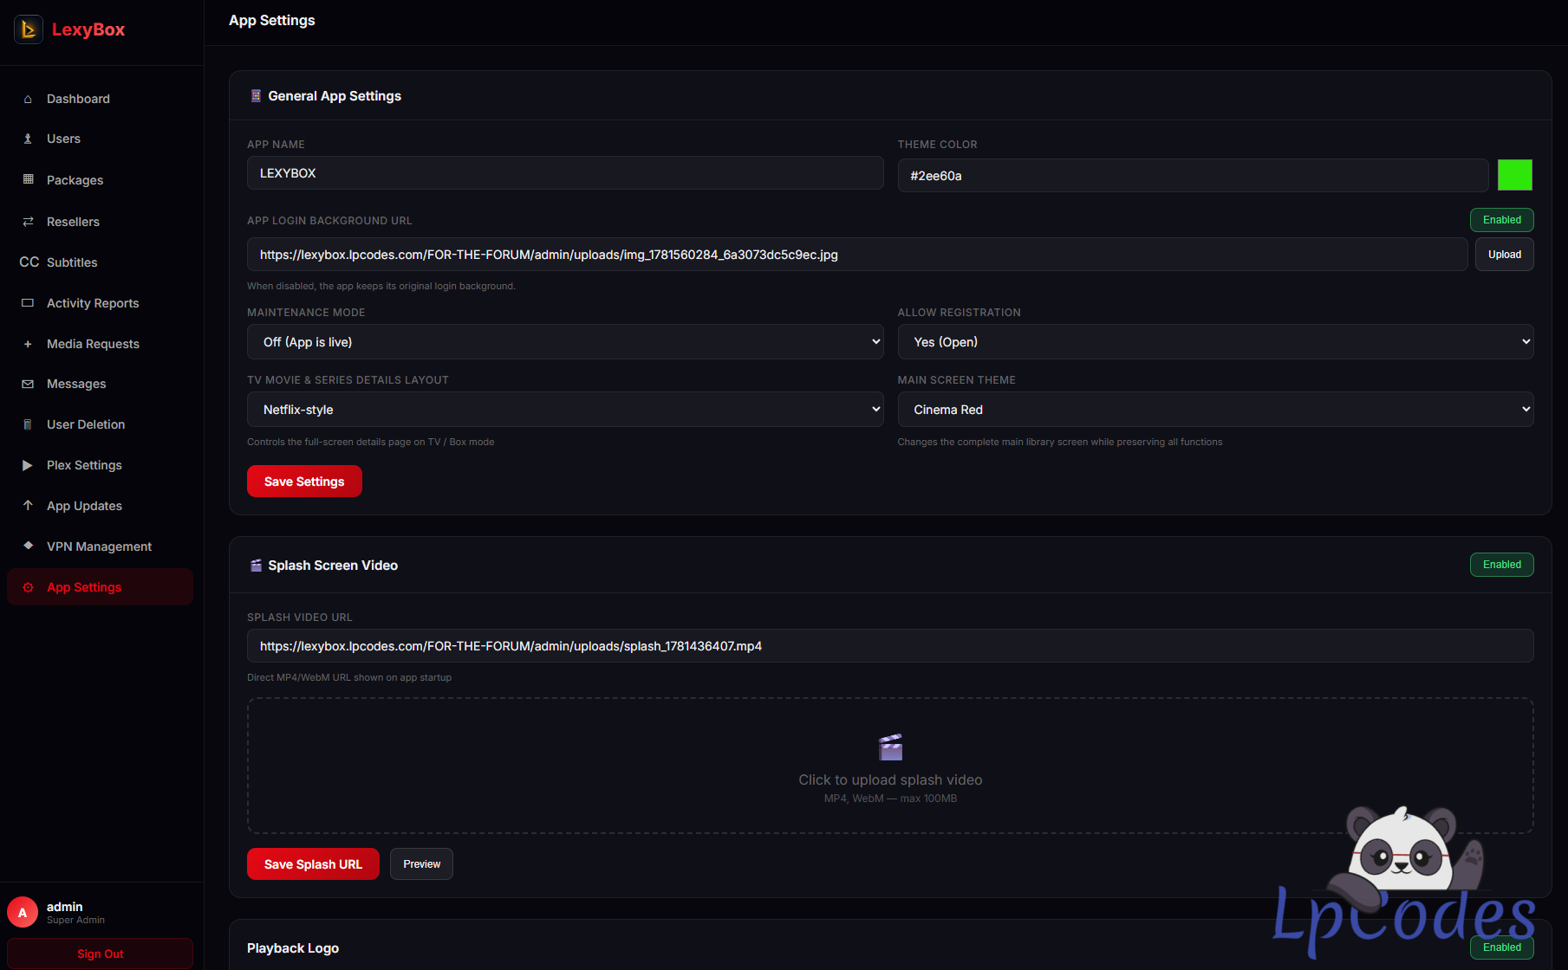Image resolution: width=1568 pixels, height=970 pixels.
Task: Toggle login background Enabled badge
Action: coord(1501,220)
